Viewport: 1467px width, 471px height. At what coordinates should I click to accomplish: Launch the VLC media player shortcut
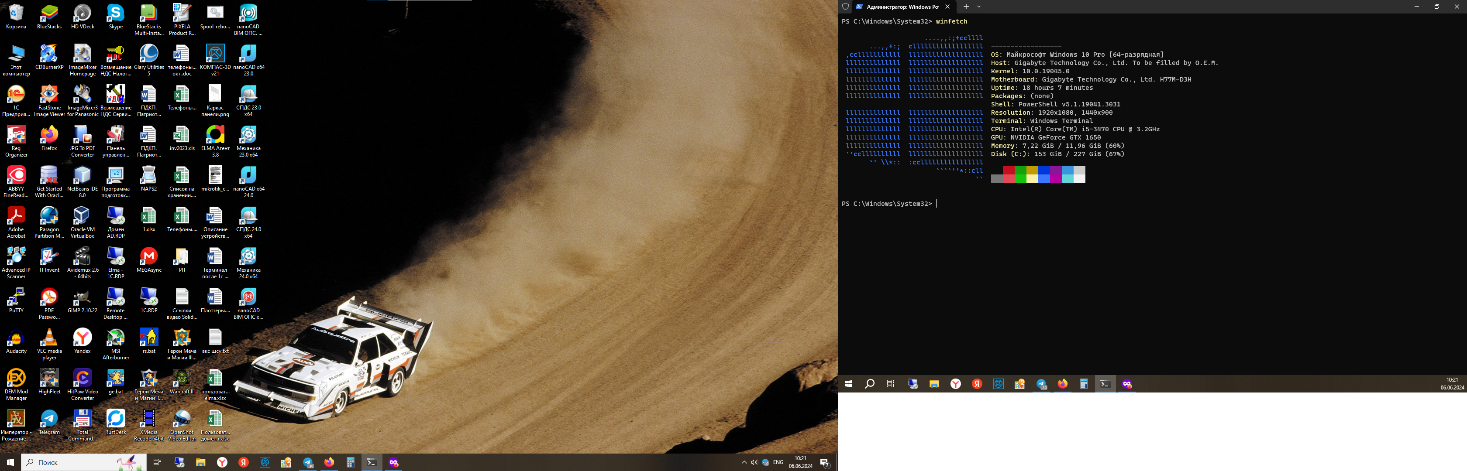tap(49, 344)
